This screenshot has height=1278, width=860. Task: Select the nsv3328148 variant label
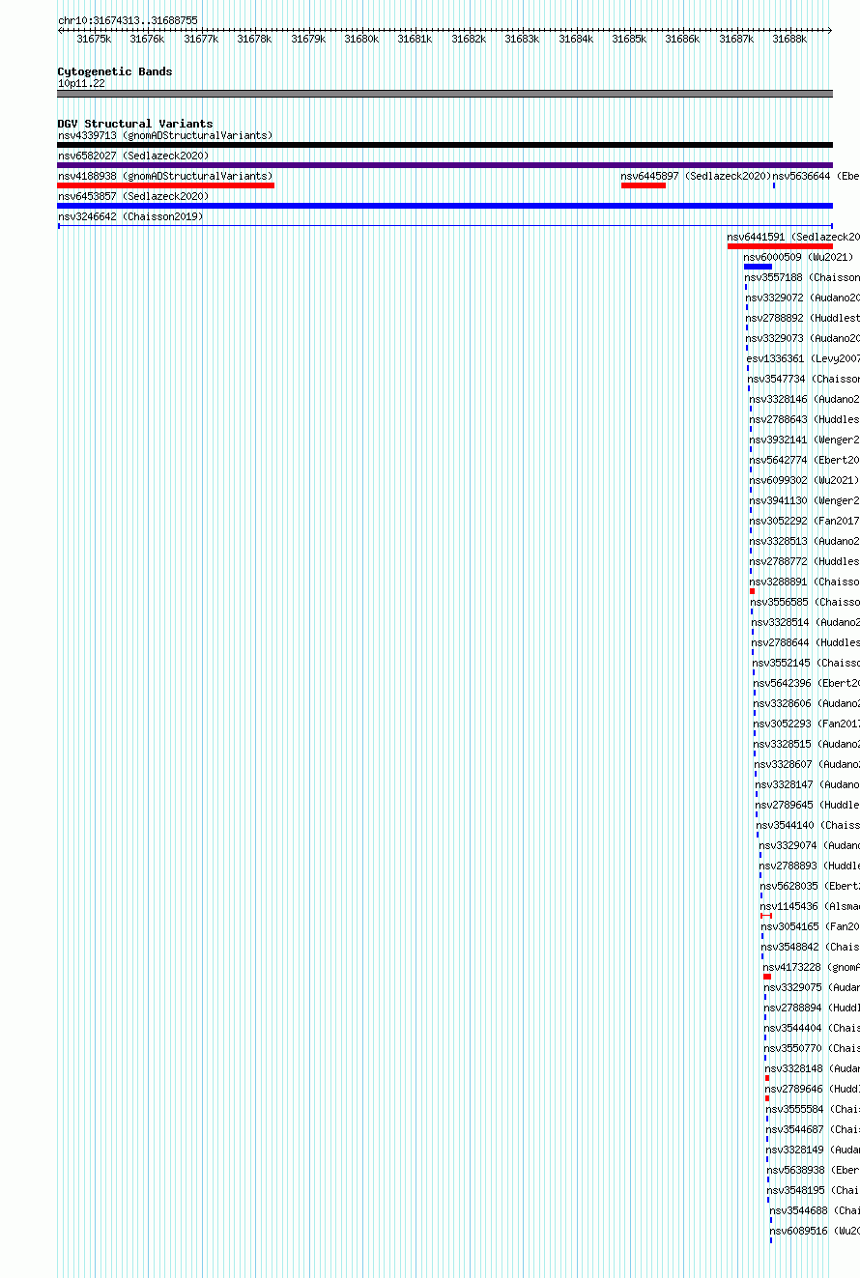(x=813, y=1068)
